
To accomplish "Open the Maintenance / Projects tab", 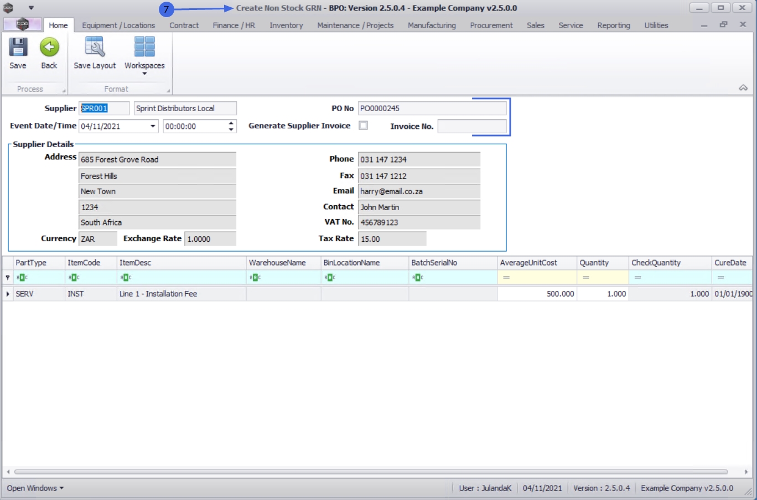I will pos(355,25).
